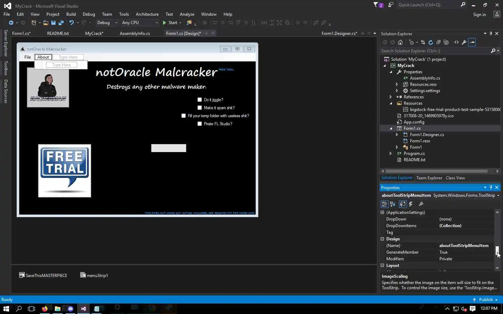Image resolution: width=503 pixels, height=314 pixels.
Task: Open the Server Explorer side tab
Action: 6,43
